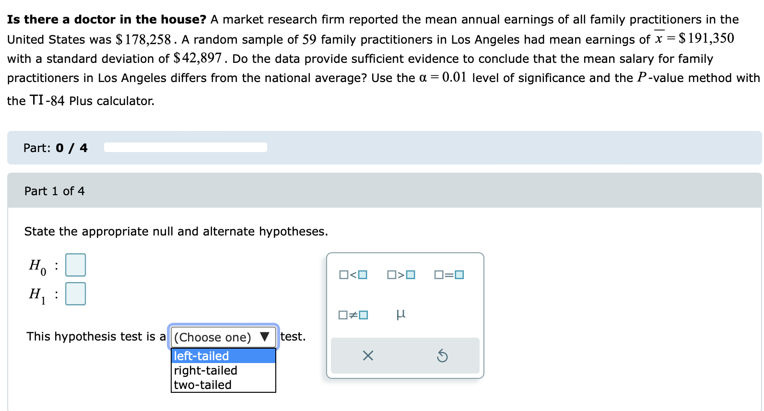
Task: Click the Part 1 of 4 section header
Action: 54,190
